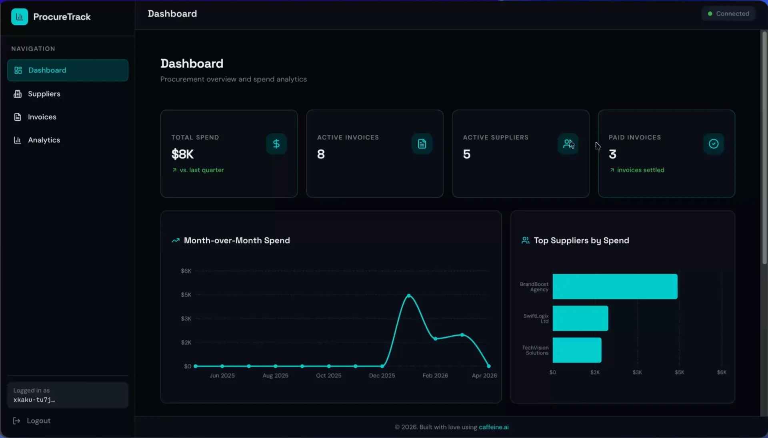Click the green Connected status indicator
The width and height of the screenshot is (768, 438).
[x=728, y=13]
